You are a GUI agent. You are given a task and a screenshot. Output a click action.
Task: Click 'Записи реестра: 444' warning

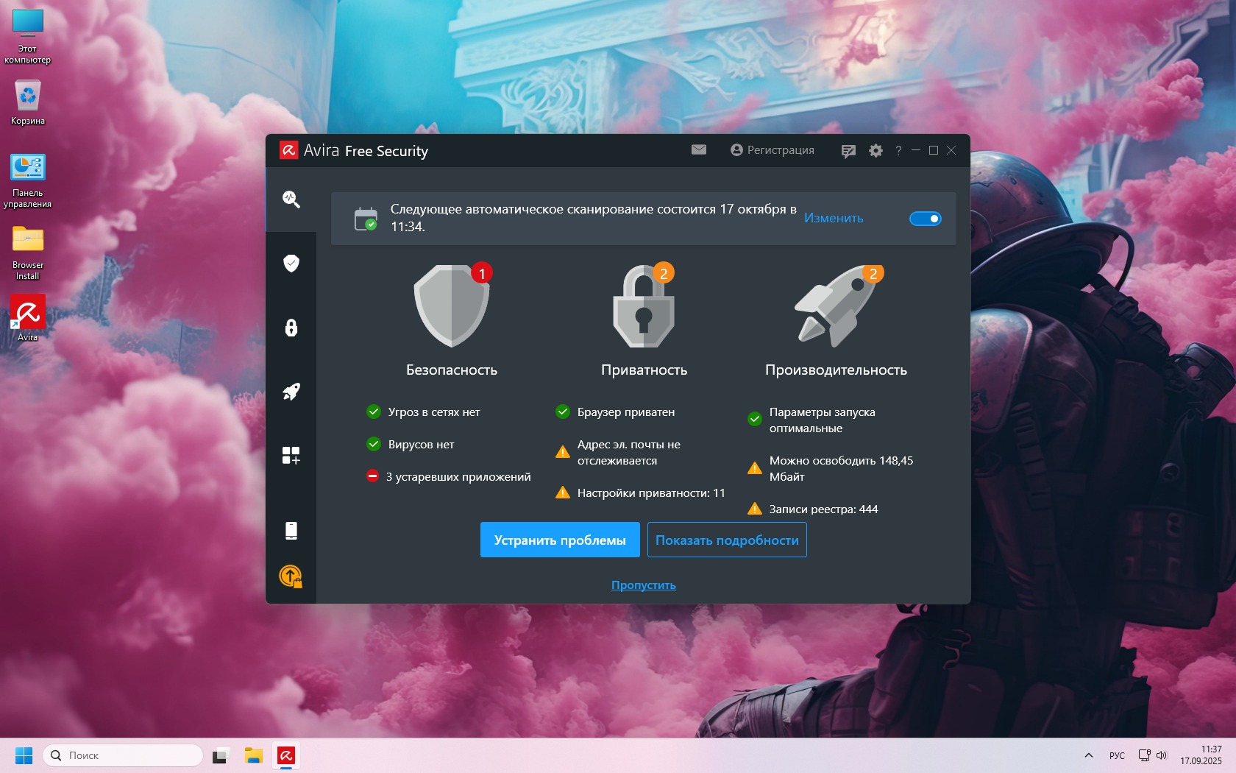pos(813,509)
